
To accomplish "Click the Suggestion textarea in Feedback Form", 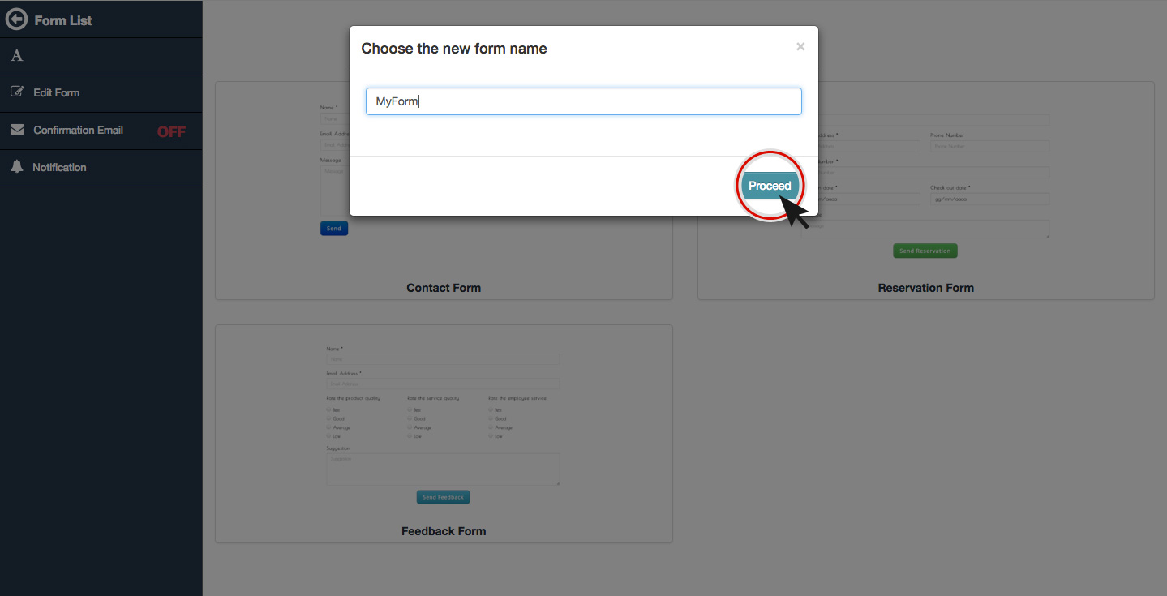I will click(443, 470).
